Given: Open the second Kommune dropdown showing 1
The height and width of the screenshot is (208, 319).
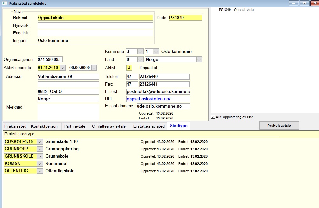Looking at the screenshot, I should click(156, 52).
